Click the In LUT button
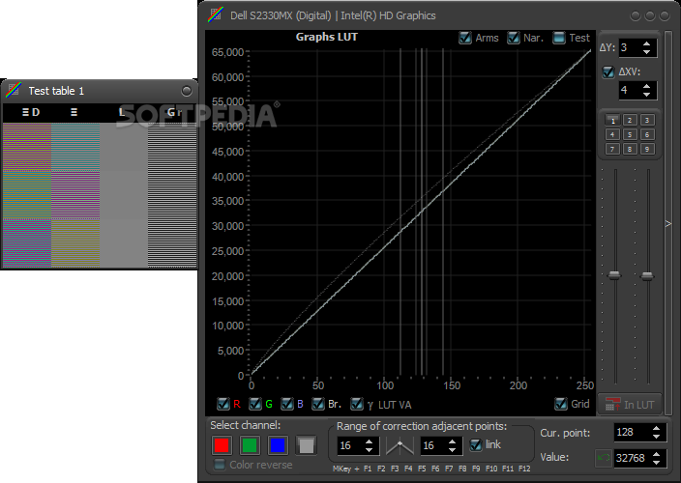This screenshot has height=483, width=681. (630, 405)
